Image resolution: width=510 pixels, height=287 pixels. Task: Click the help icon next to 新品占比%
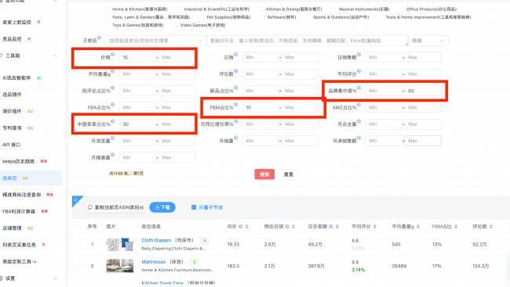tap(236, 88)
